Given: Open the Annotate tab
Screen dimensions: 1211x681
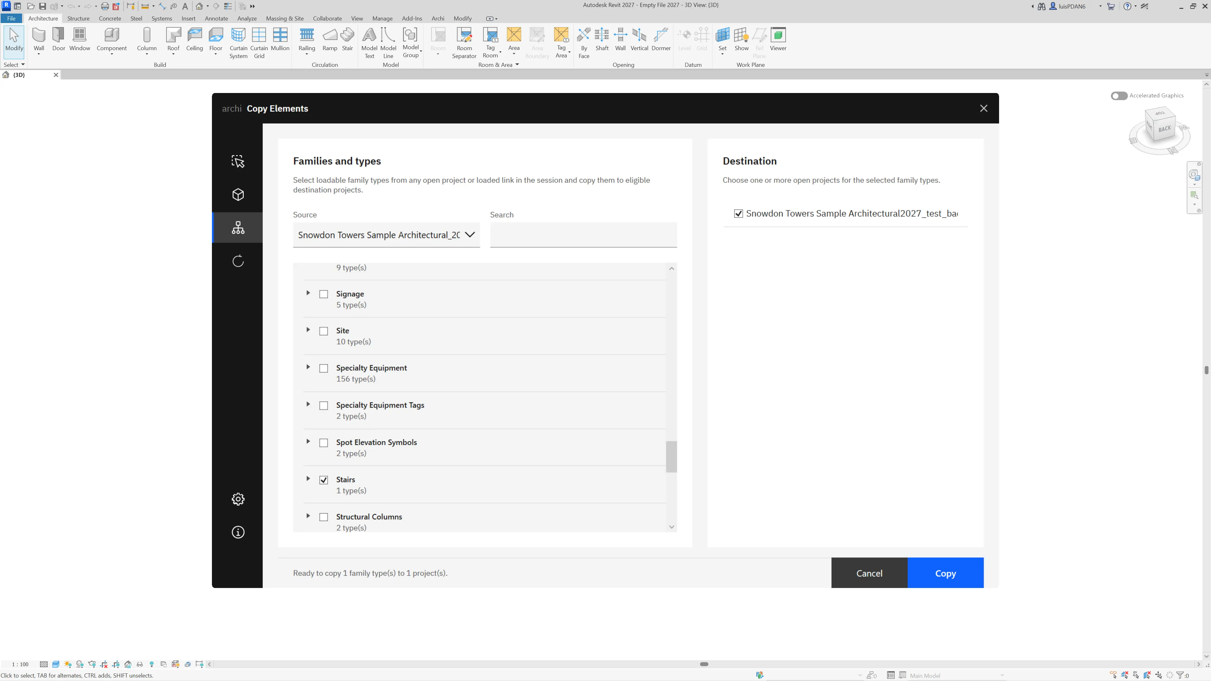Looking at the screenshot, I should coord(216,18).
